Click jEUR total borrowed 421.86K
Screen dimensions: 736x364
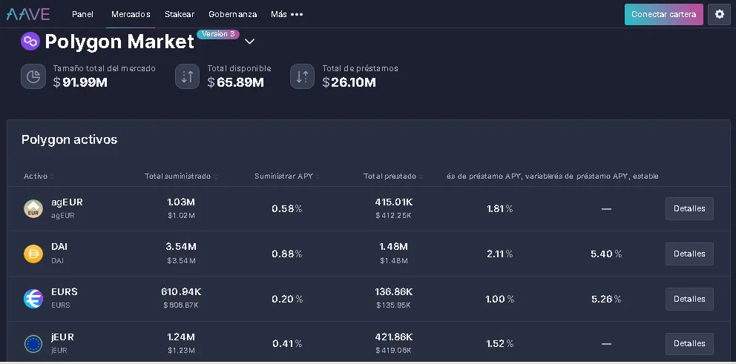(393, 337)
